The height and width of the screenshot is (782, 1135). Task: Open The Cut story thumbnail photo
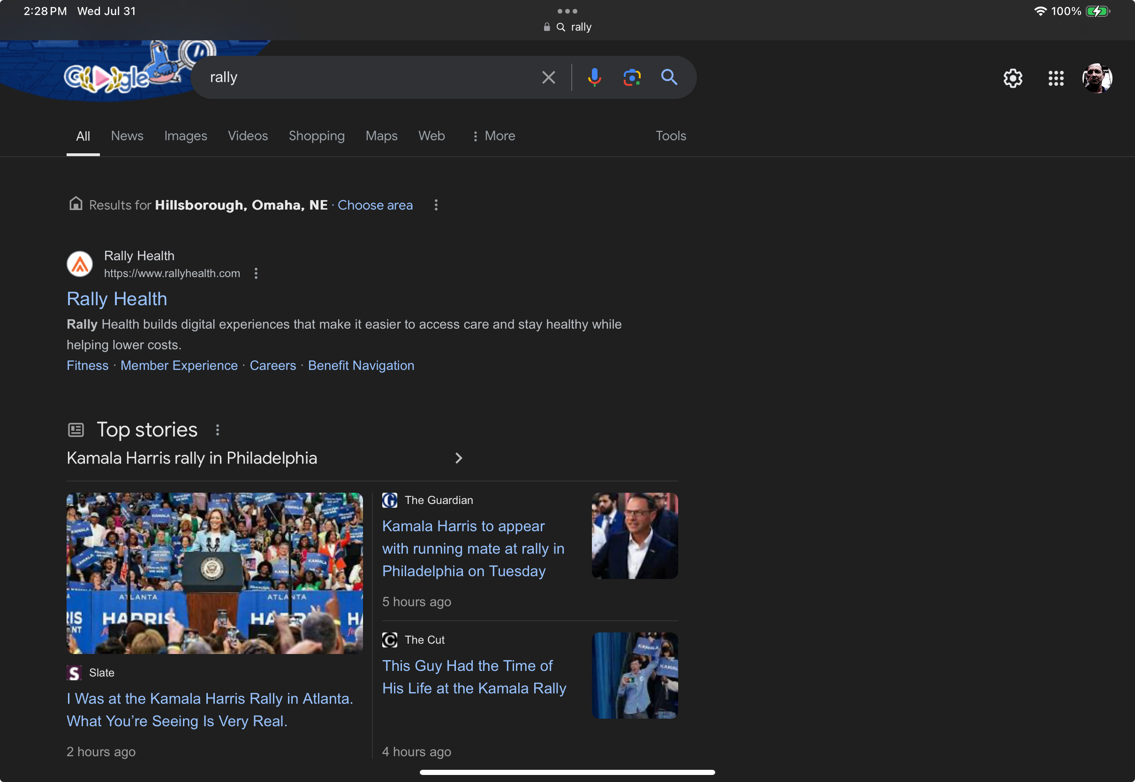(x=635, y=676)
